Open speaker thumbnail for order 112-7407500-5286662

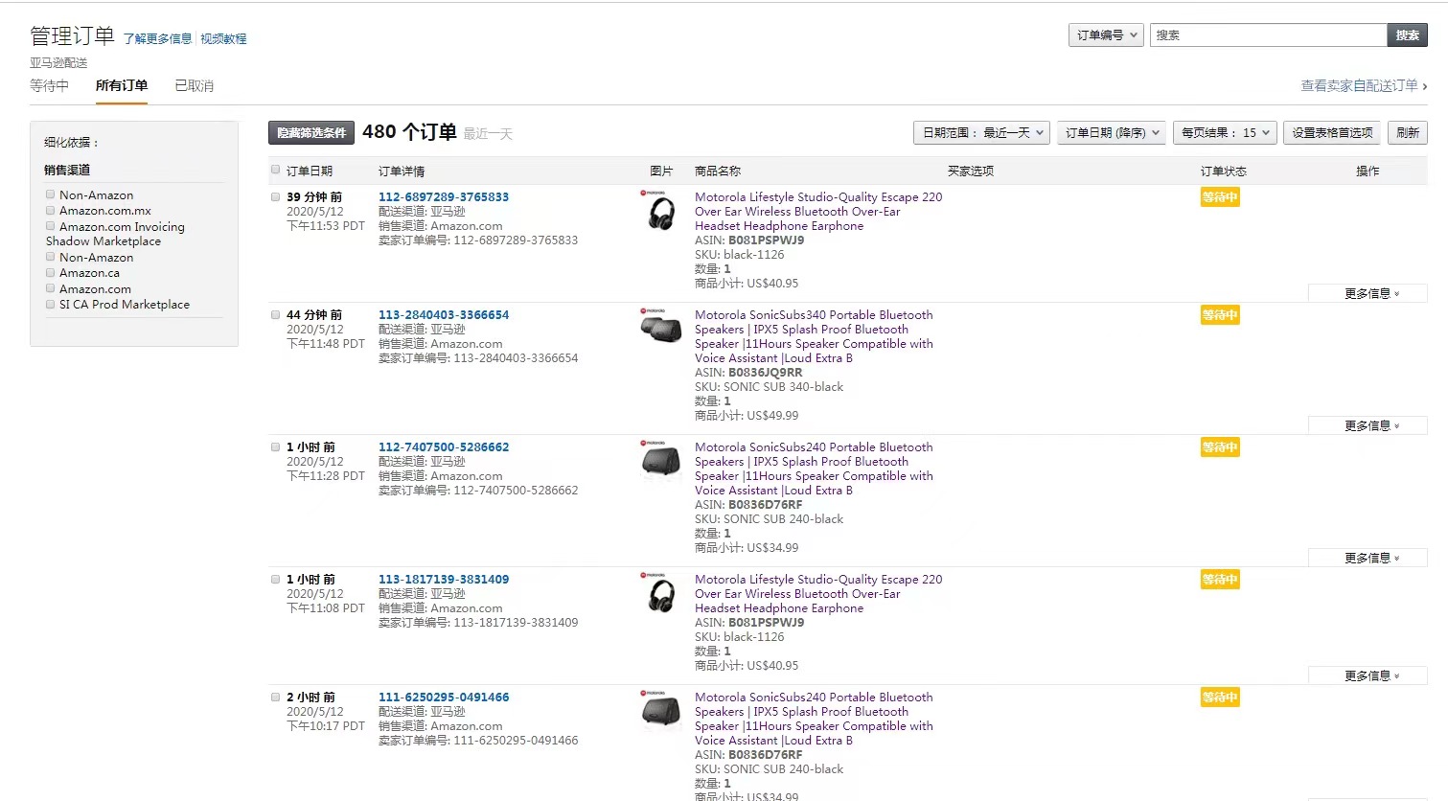point(660,459)
